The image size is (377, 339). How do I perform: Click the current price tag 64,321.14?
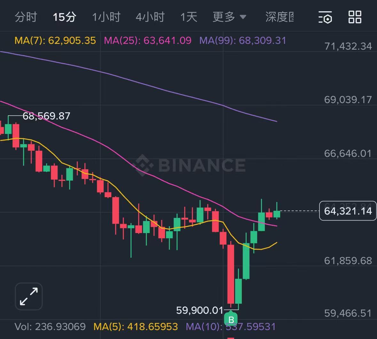coord(348,211)
